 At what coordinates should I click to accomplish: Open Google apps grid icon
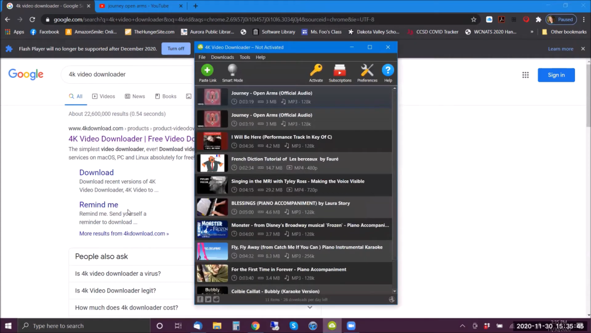[526, 75]
